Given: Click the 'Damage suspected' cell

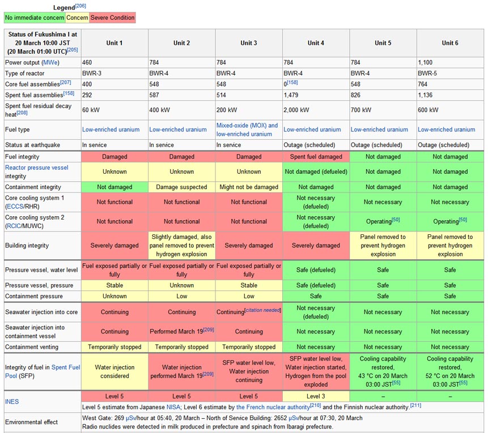Looking at the screenshot, I should [x=182, y=187].
